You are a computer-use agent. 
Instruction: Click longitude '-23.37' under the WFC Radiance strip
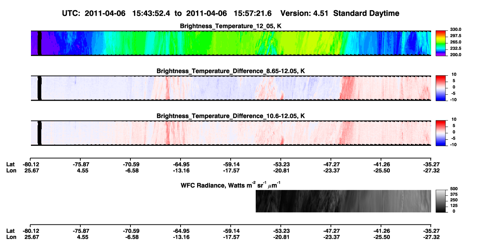331,237
